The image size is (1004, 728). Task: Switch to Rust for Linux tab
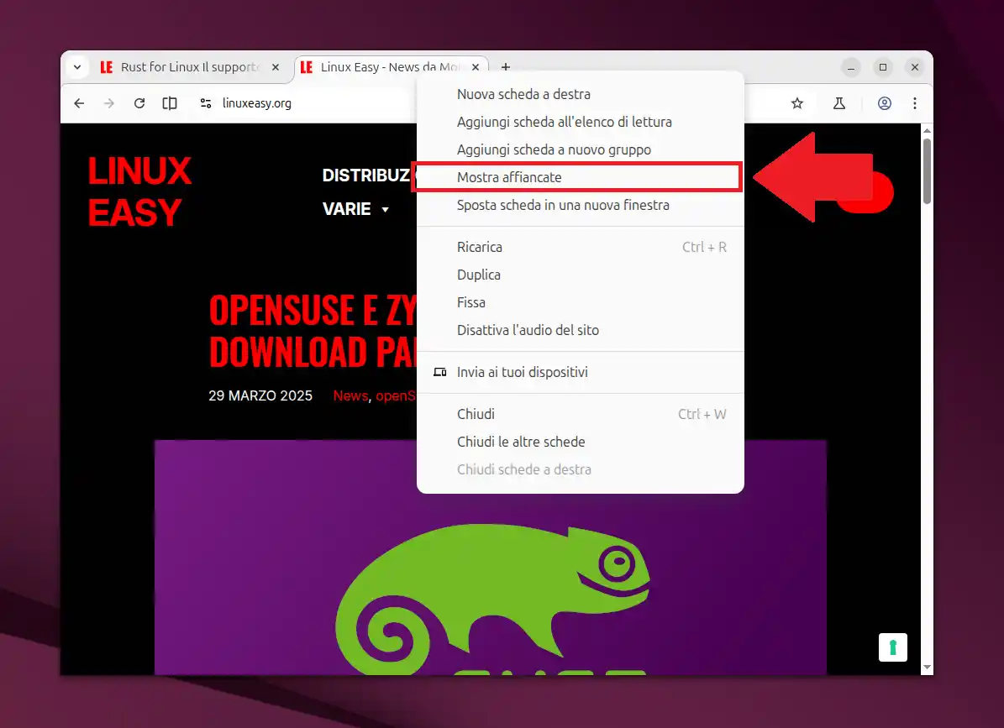[x=189, y=67]
